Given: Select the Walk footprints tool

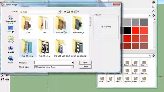Looking at the screenshot, I should (2, 79).
